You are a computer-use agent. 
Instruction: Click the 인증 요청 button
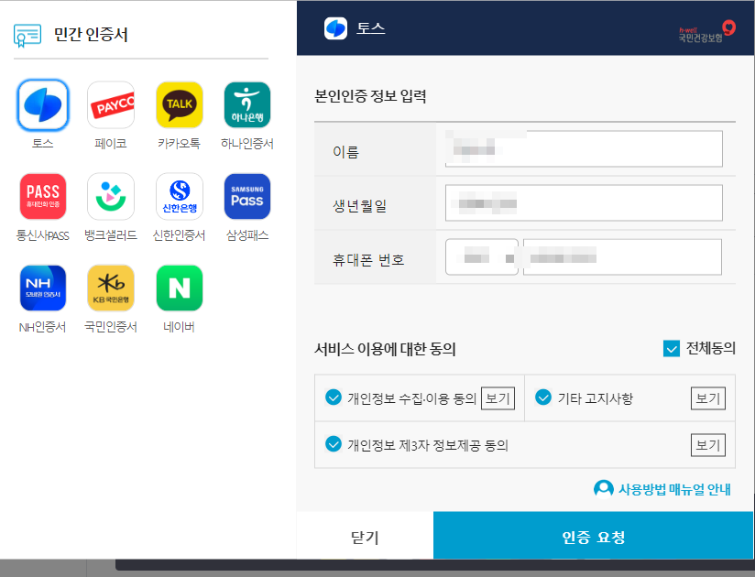[593, 537]
